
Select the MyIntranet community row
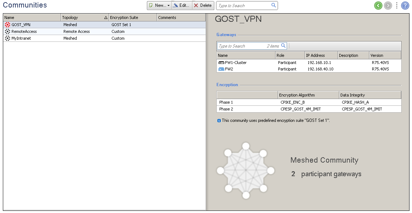tap(104, 38)
